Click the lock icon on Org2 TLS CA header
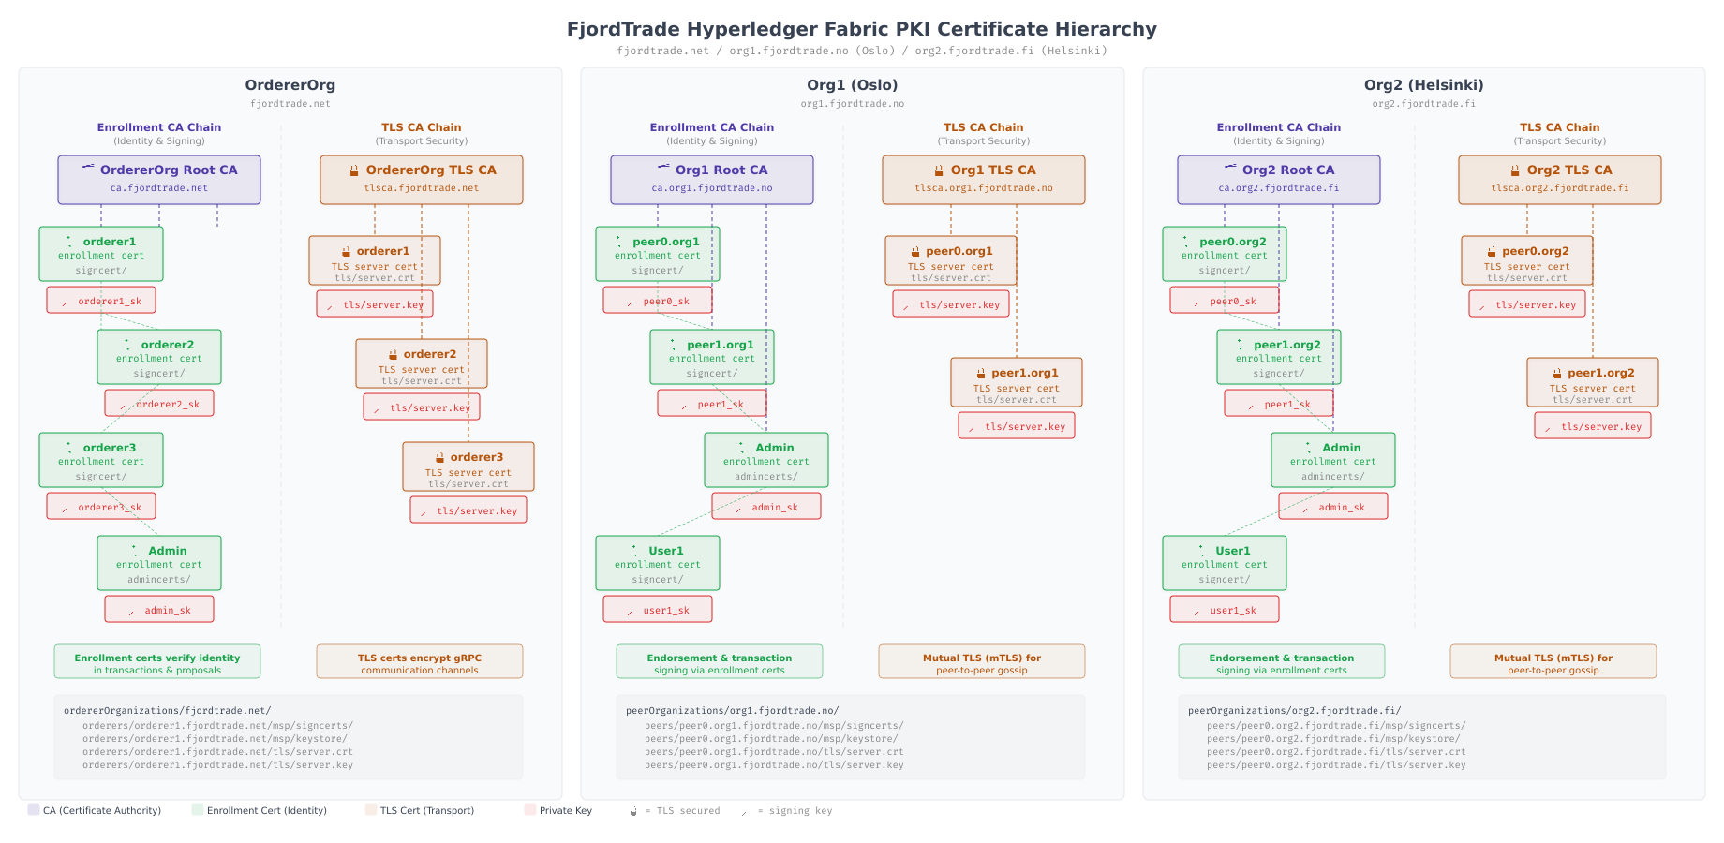The height and width of the screenshot is (843, 1724). coord(1515,170)
